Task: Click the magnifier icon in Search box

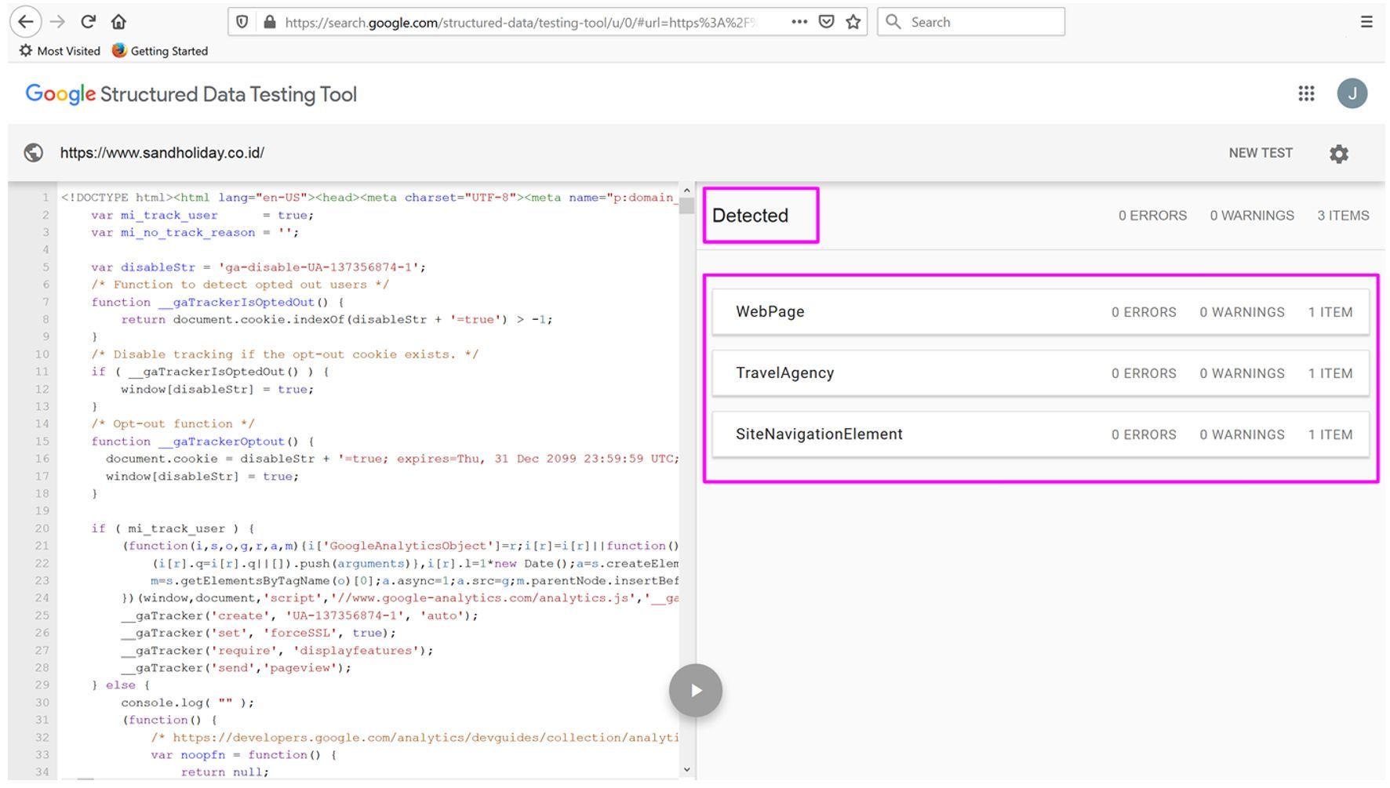Action: [x=893, y=22]
